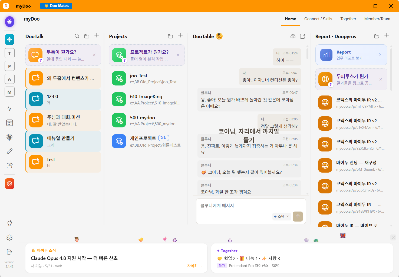Dismiss the 프로젝트가 뭔가요? help card
Image resolution: width=399 pixels, height=277 pixels.
178,55
